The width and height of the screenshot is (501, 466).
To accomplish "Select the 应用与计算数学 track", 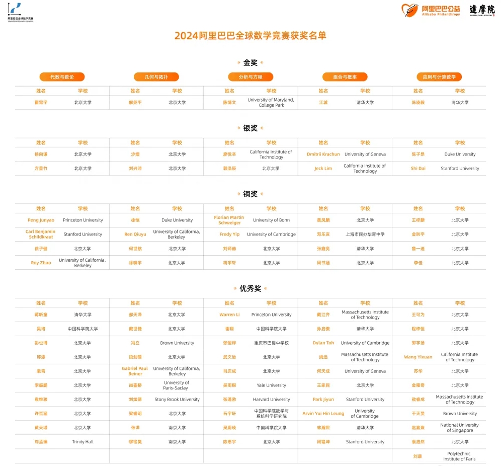I will tap(439, 77).
